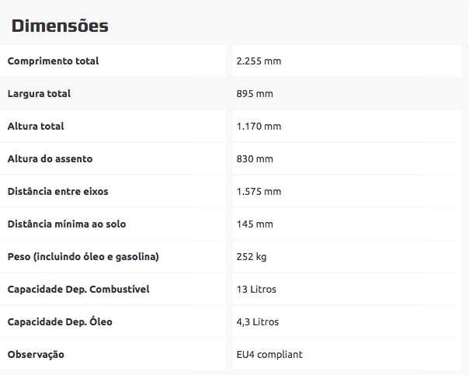Click the 1.170 mm height value
This screenshot has width=469, height=375.
[259, 127]
